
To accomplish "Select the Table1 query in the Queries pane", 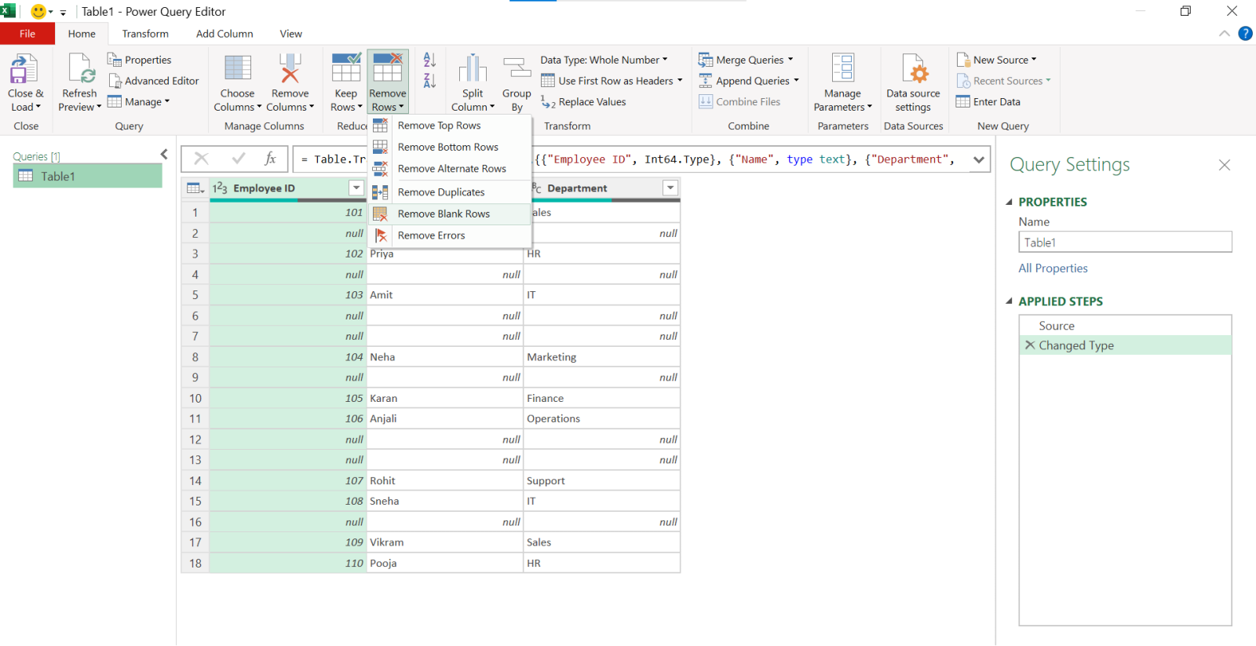I will point(88,176).
